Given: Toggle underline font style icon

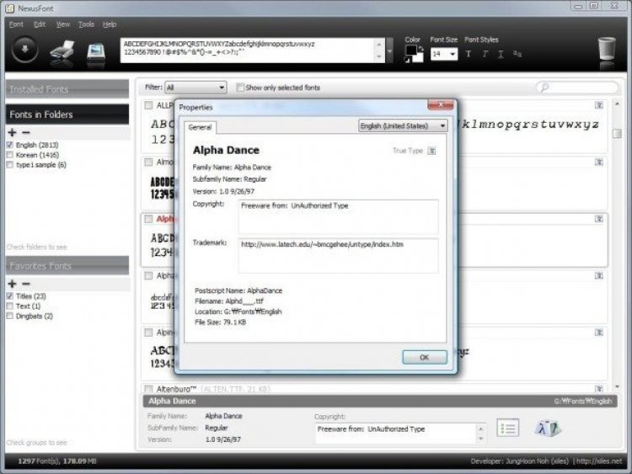Looking at the screenshot, I should pyautogui.click(x=501, y=54).
